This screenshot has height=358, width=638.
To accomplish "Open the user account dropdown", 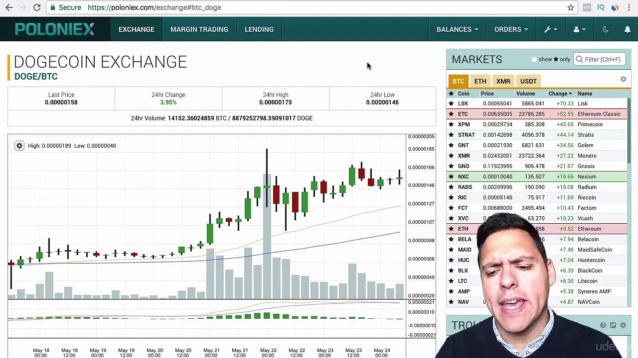I will [580, 29].
